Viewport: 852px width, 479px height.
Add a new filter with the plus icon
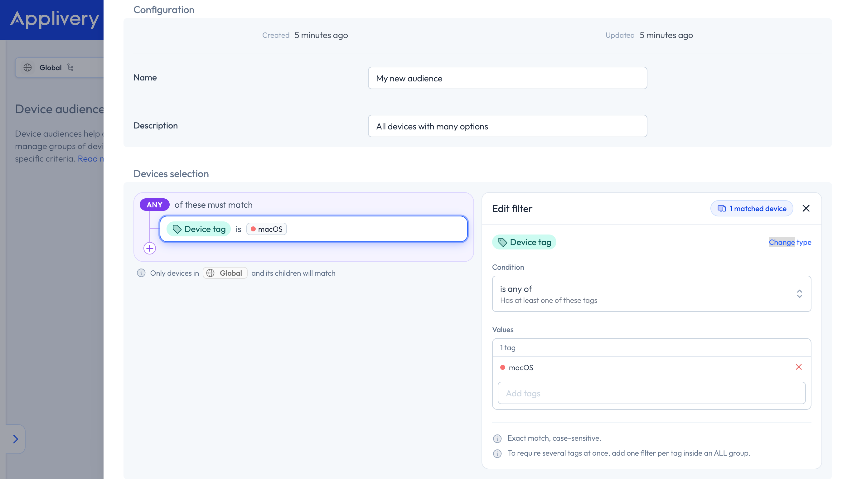pos(149,248)
